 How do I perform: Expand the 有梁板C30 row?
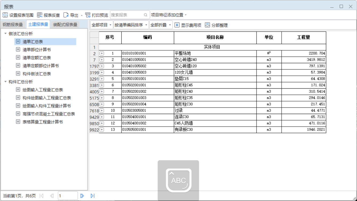tap(102, 130)
